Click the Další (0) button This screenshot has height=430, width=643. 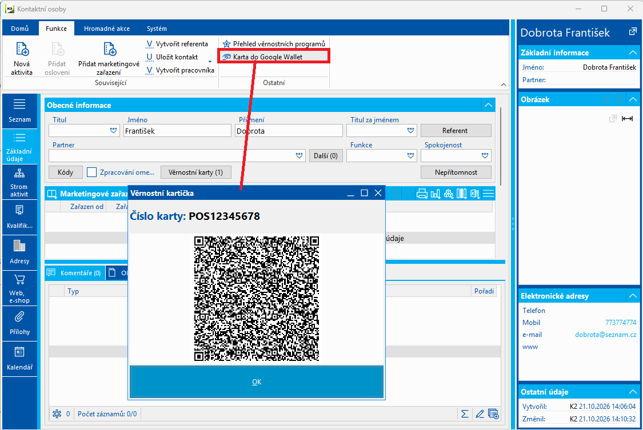pyautogui.click(x=326, y=156)
